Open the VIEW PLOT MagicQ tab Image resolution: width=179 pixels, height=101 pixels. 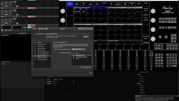pyautogui.click(x=84, y=4)
